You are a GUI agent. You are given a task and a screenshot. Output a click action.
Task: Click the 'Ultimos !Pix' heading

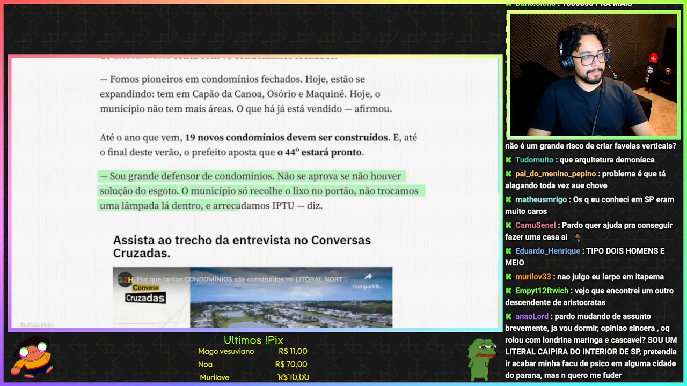(253, 340)
